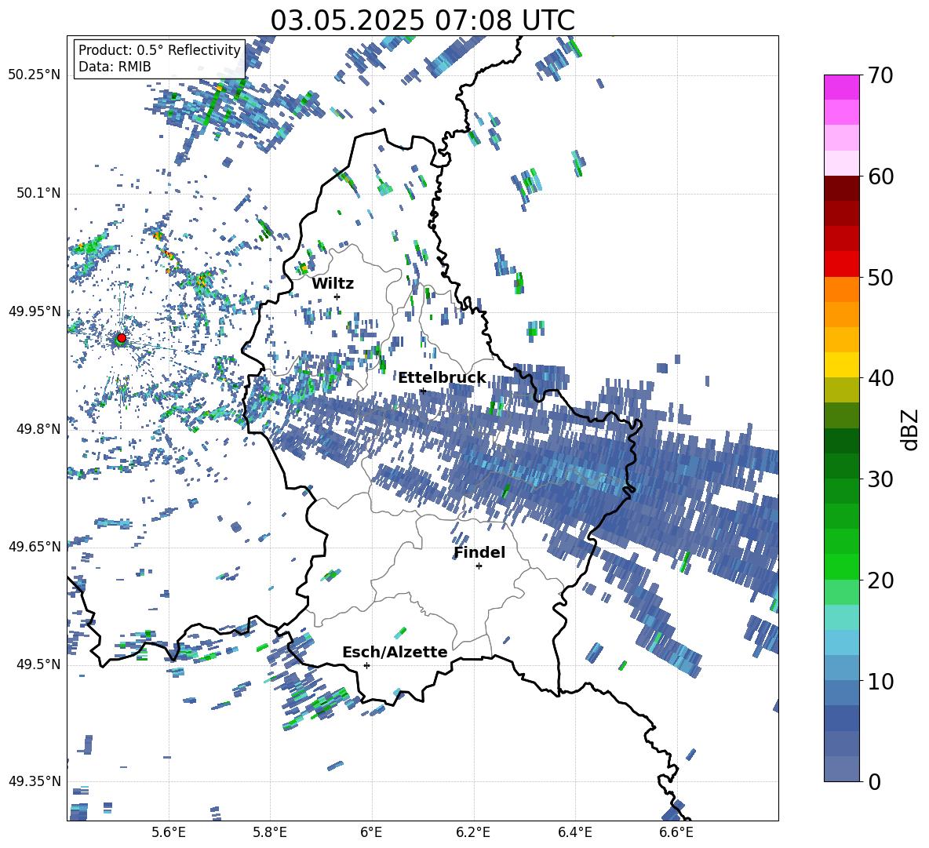Click the 6.4°E longitude label

pos(574,832)
